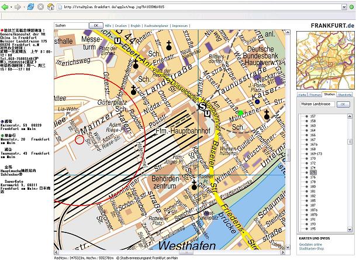This screenshot has width=356, height=260.
Task: Open the back-button history dropdown arrow
Action: 11,7
